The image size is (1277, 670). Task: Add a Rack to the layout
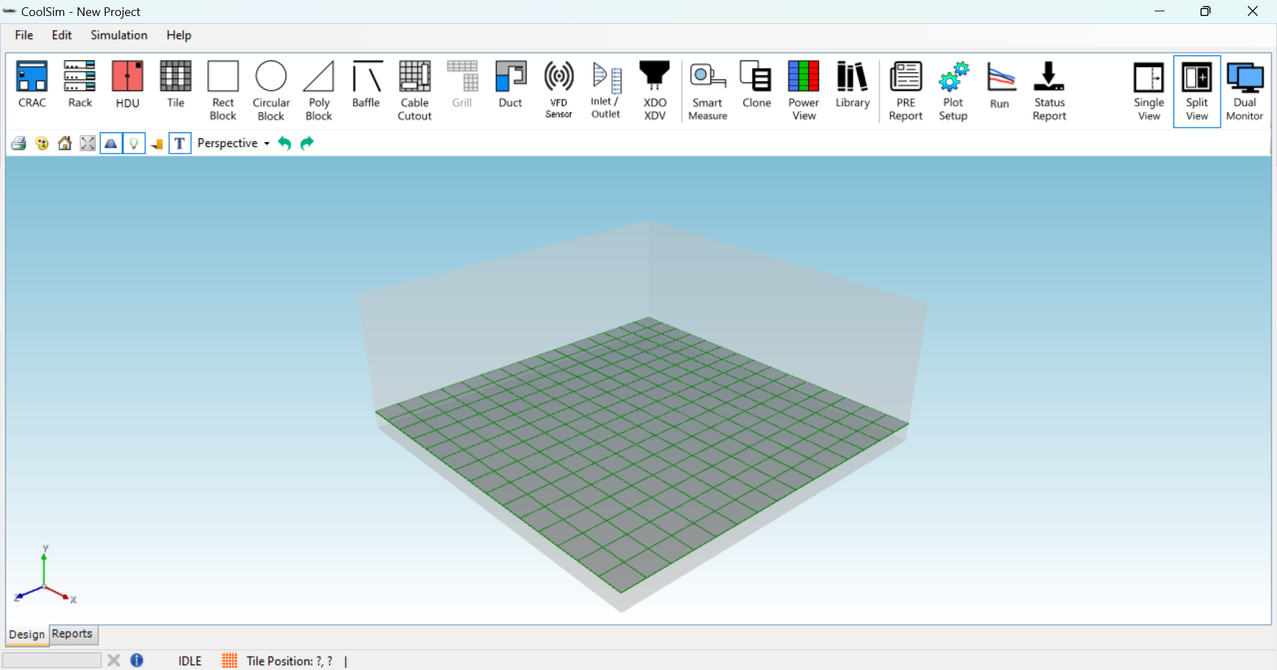79,86
